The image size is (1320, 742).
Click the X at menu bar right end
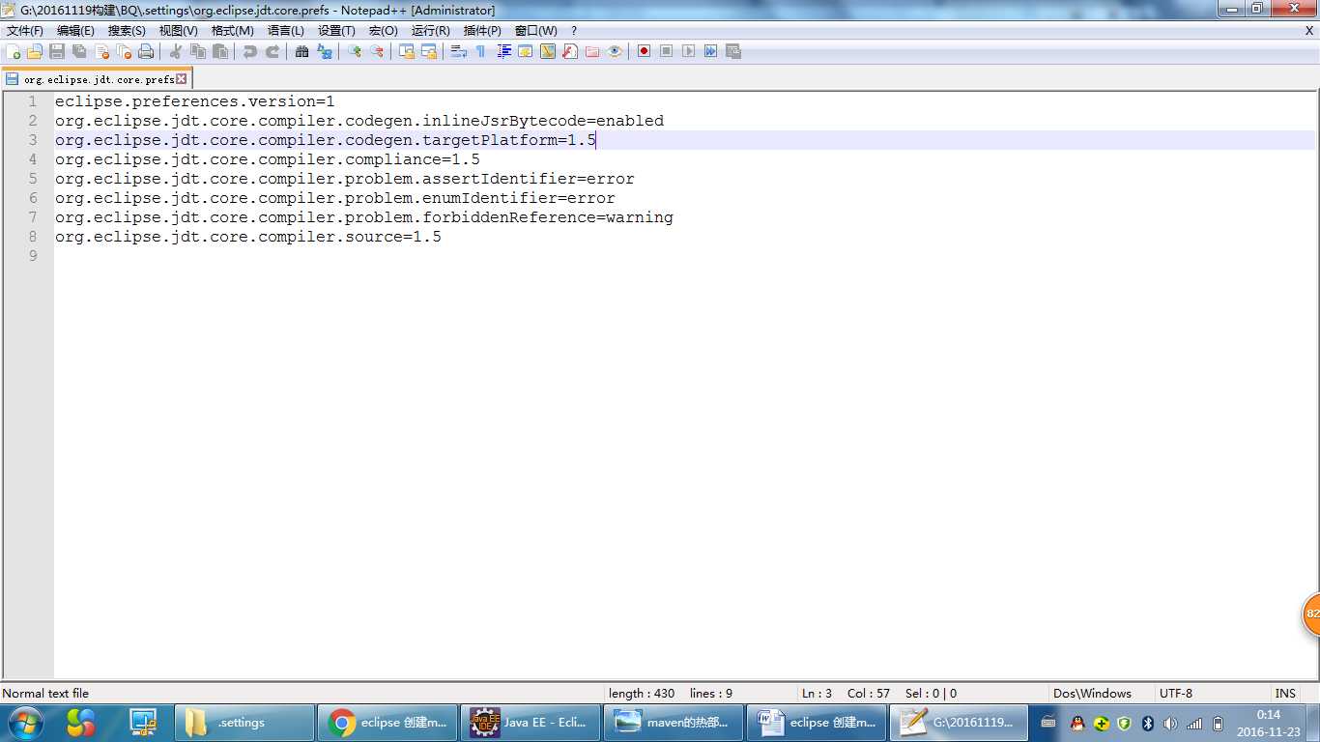pyautogui.click(x=1309, y=31)
